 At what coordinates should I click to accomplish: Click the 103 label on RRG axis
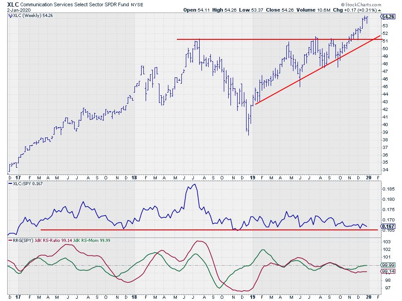[387, 242]
